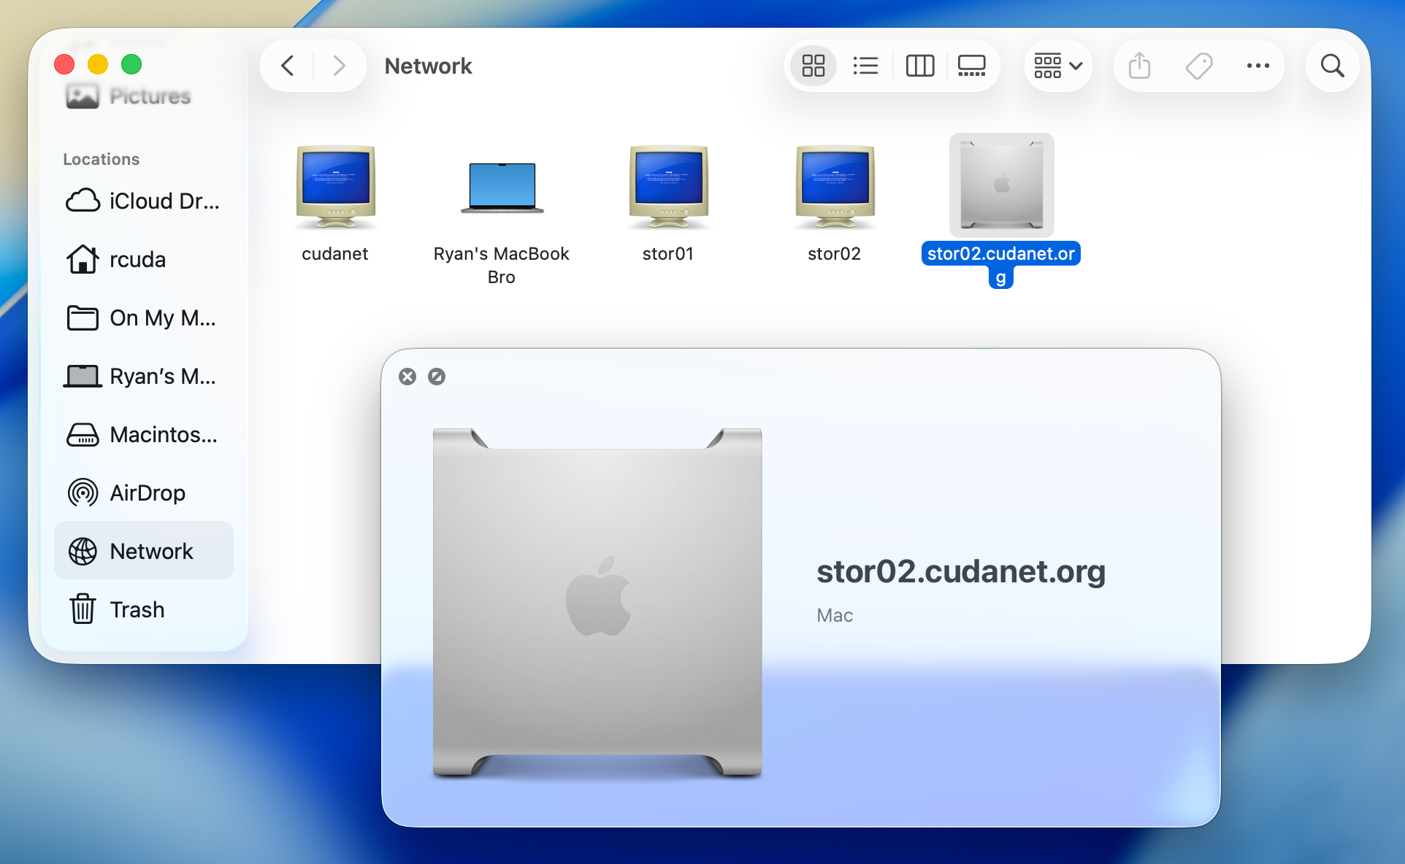Select Macintosh HD drive in sidebar
The height and width of the screenshot is (864, 1405).
tap(144, 434)
